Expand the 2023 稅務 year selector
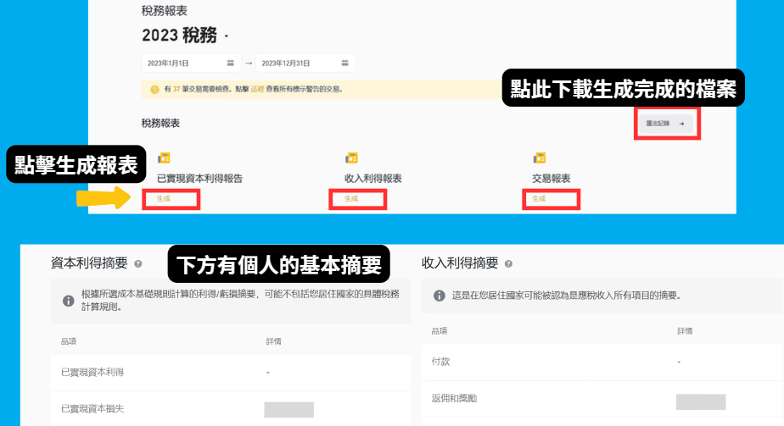784x426 pixels. pos(226,37)
